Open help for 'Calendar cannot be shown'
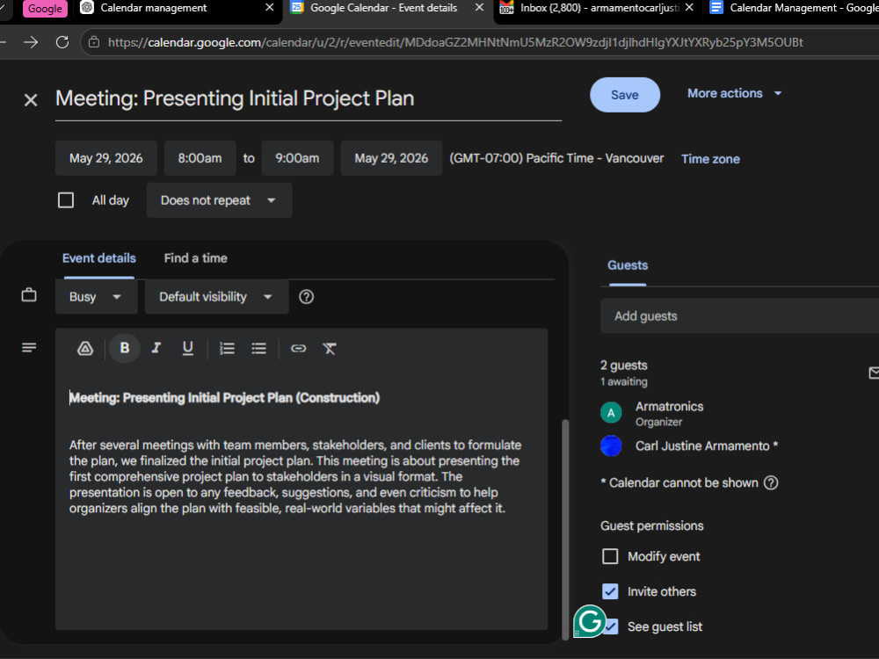This screenshot has height=659, width=879. click(771, 482)
